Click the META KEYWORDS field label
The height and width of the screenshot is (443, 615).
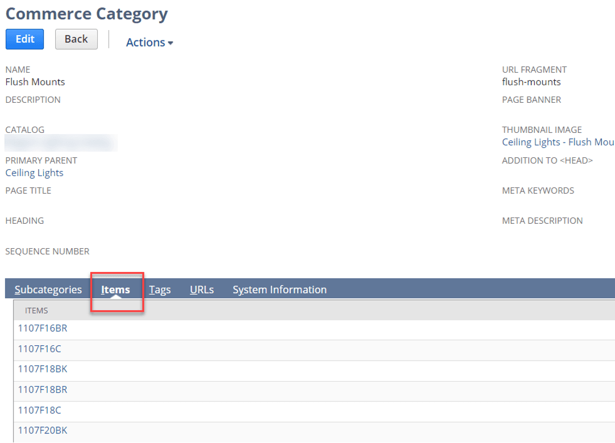click(538, 190)
